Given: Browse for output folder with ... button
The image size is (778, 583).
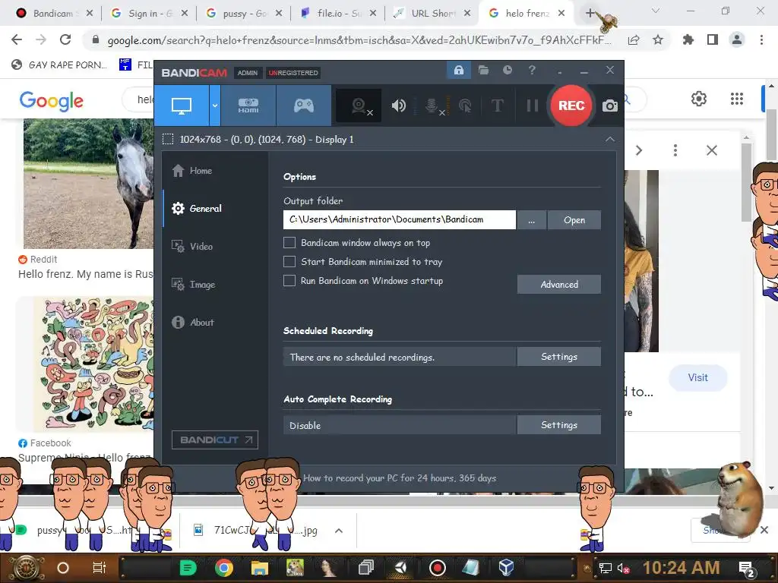Looking at the screenshot, I should coord(531,220).
